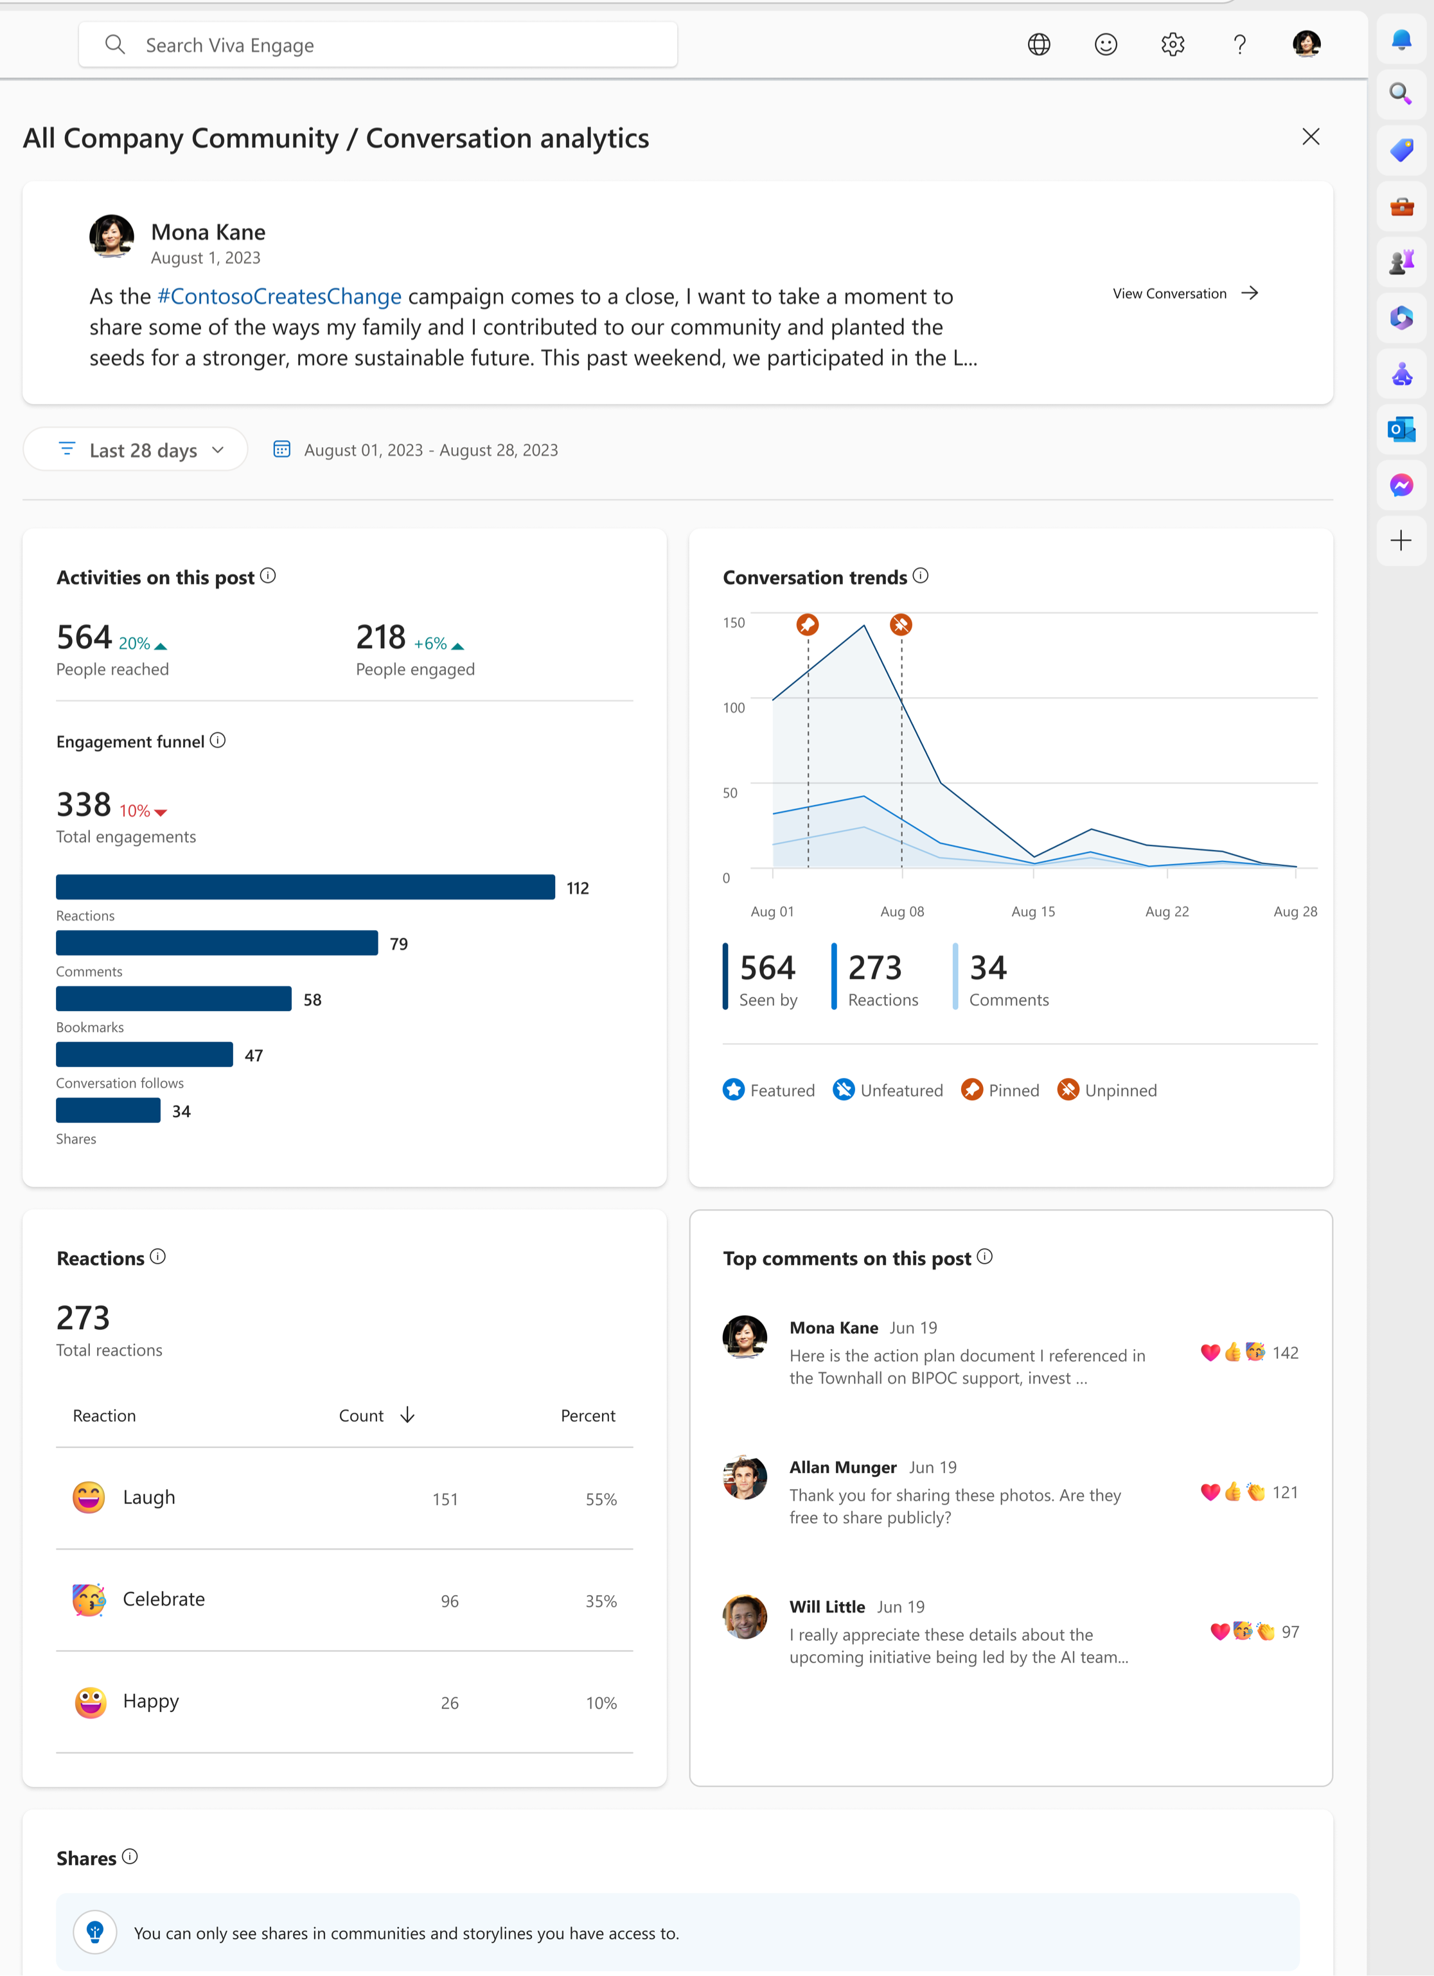This screenshot has width=1434, height=1976.
Task: Select the search input field
Action: pos(379,44)
